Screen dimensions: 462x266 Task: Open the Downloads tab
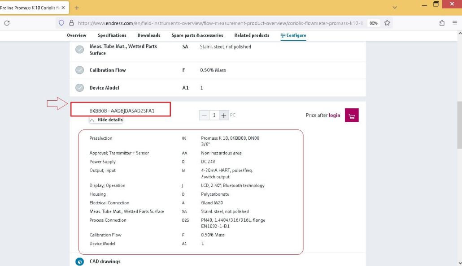pos(149,35)
